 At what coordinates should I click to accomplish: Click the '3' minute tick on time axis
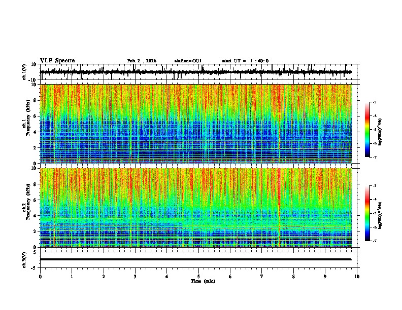(135, 277)
